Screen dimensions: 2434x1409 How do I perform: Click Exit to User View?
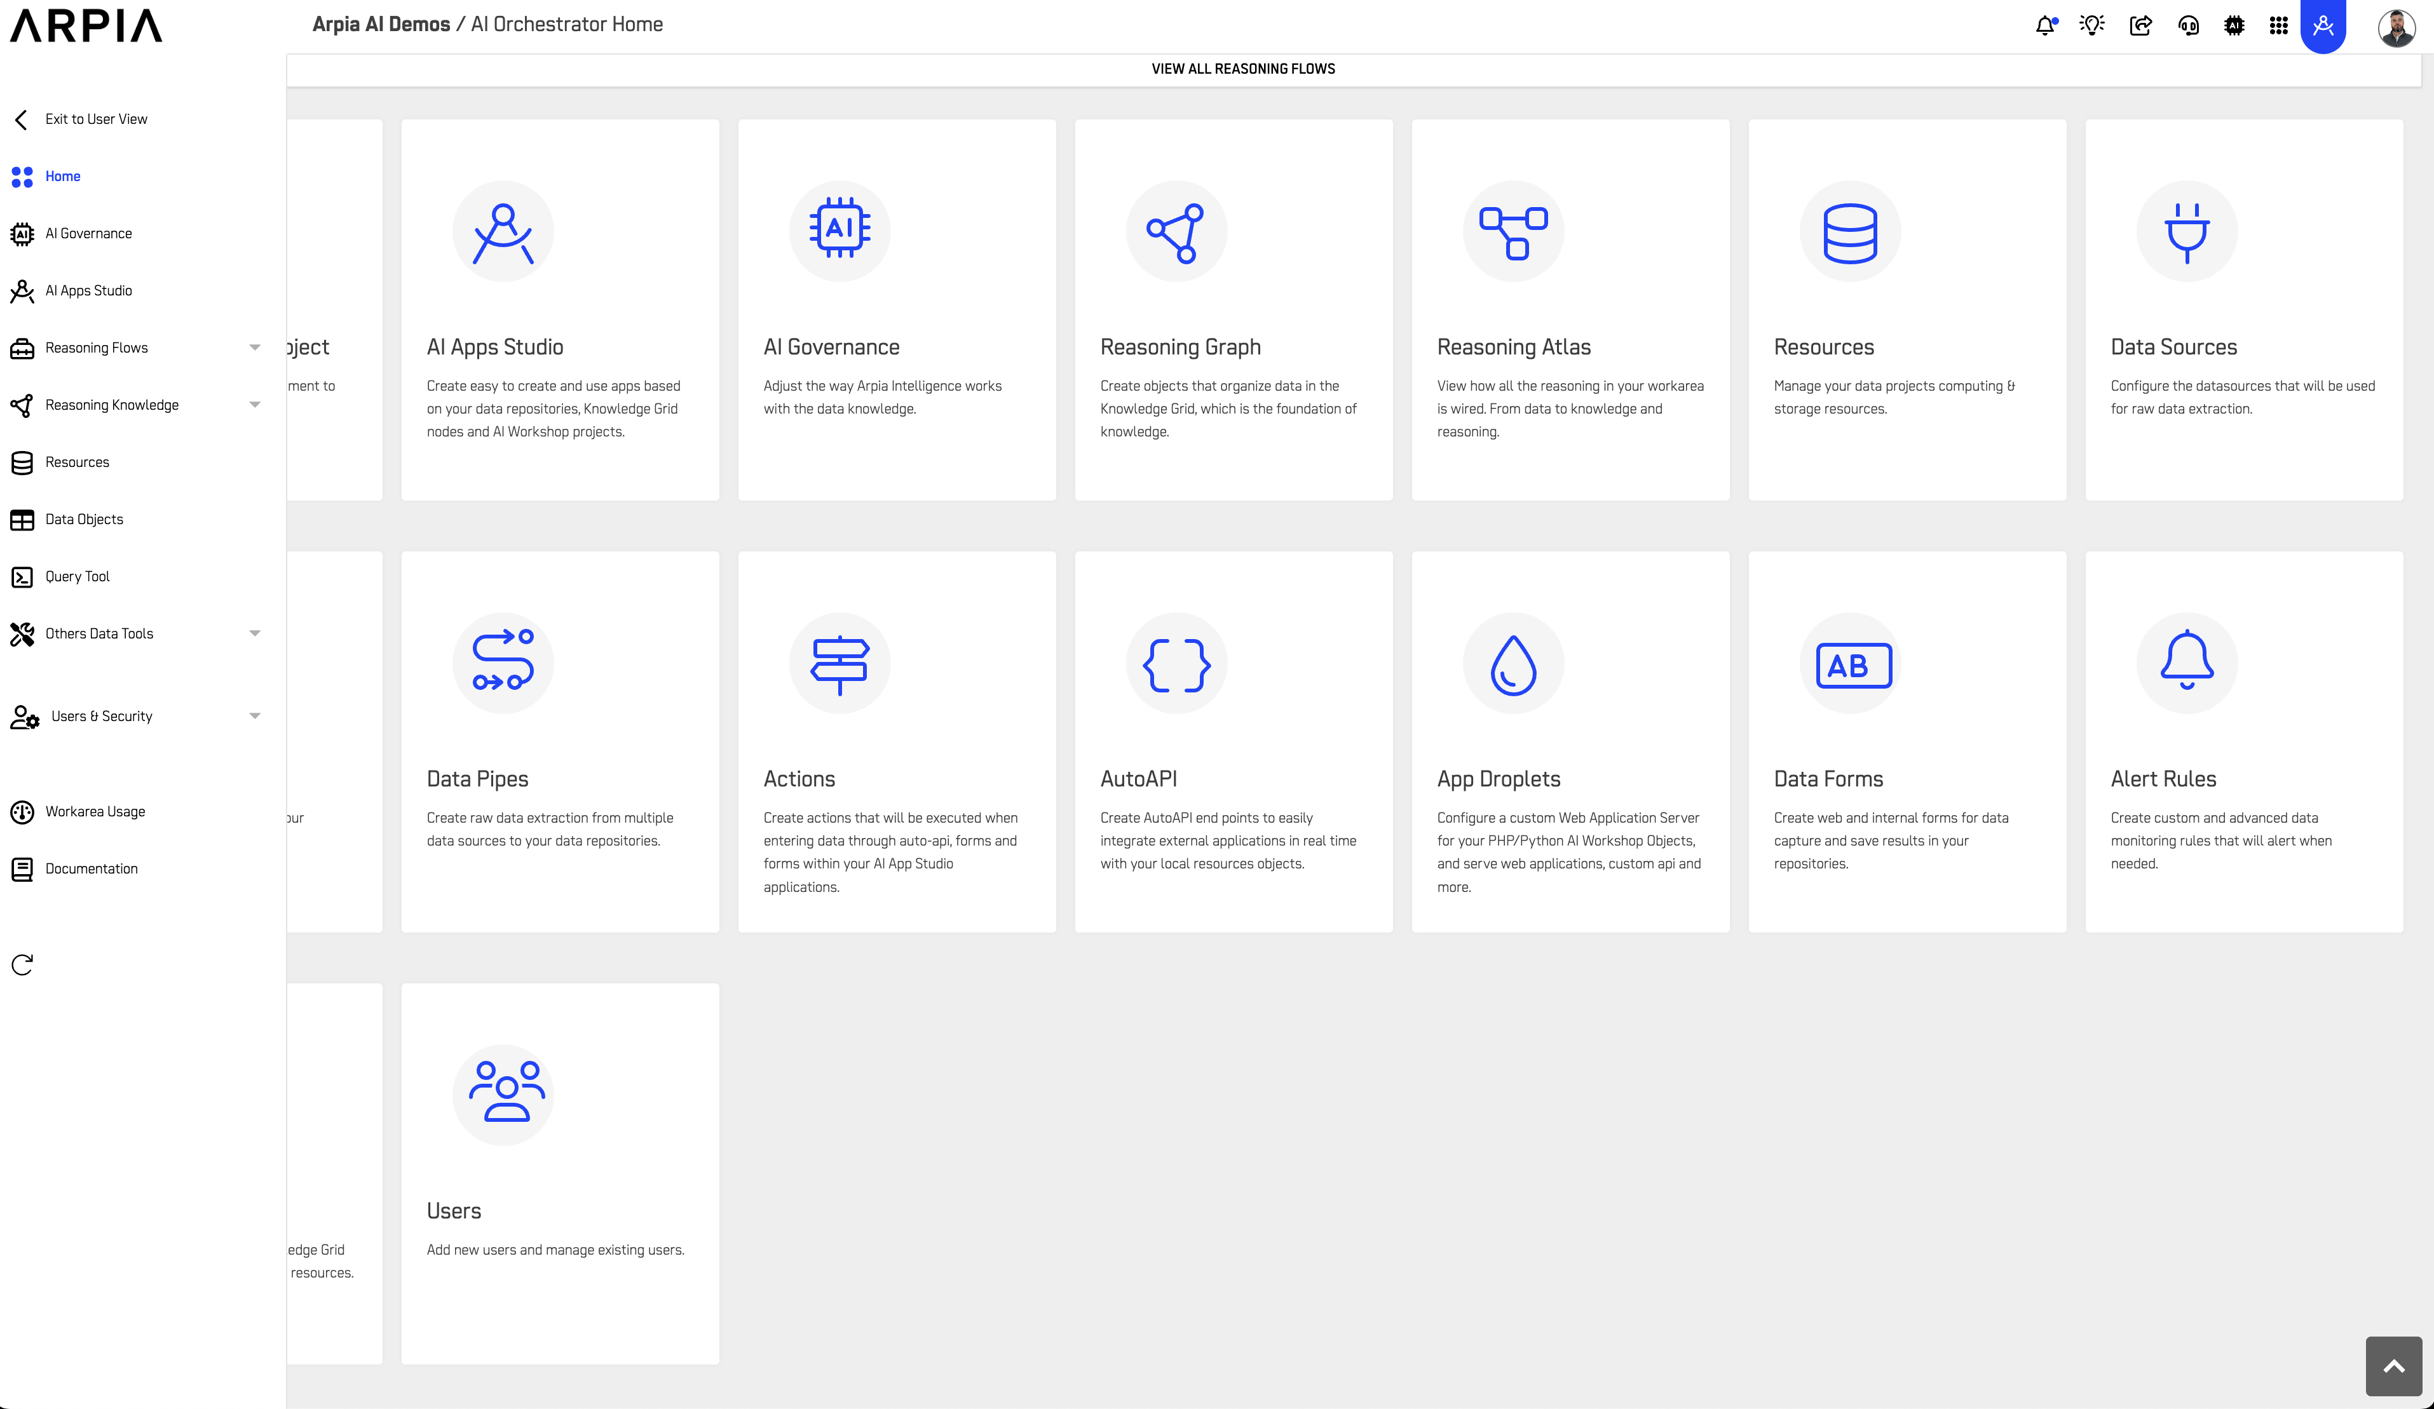coord(95,119)
